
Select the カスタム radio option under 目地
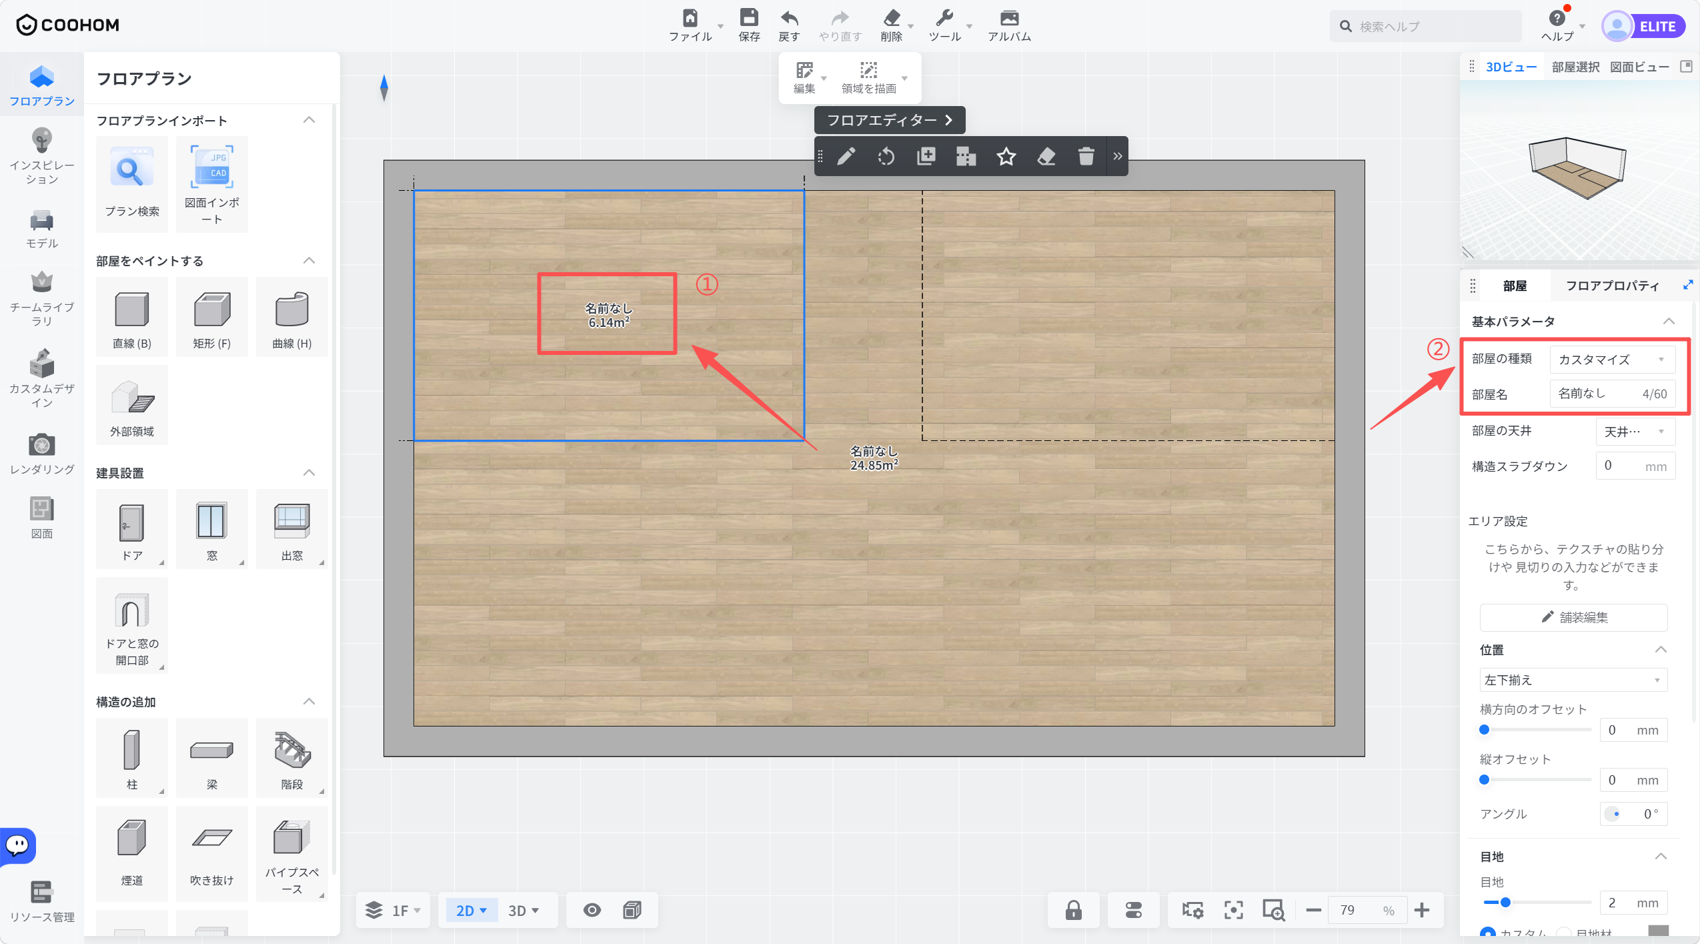coord(1488,933)
